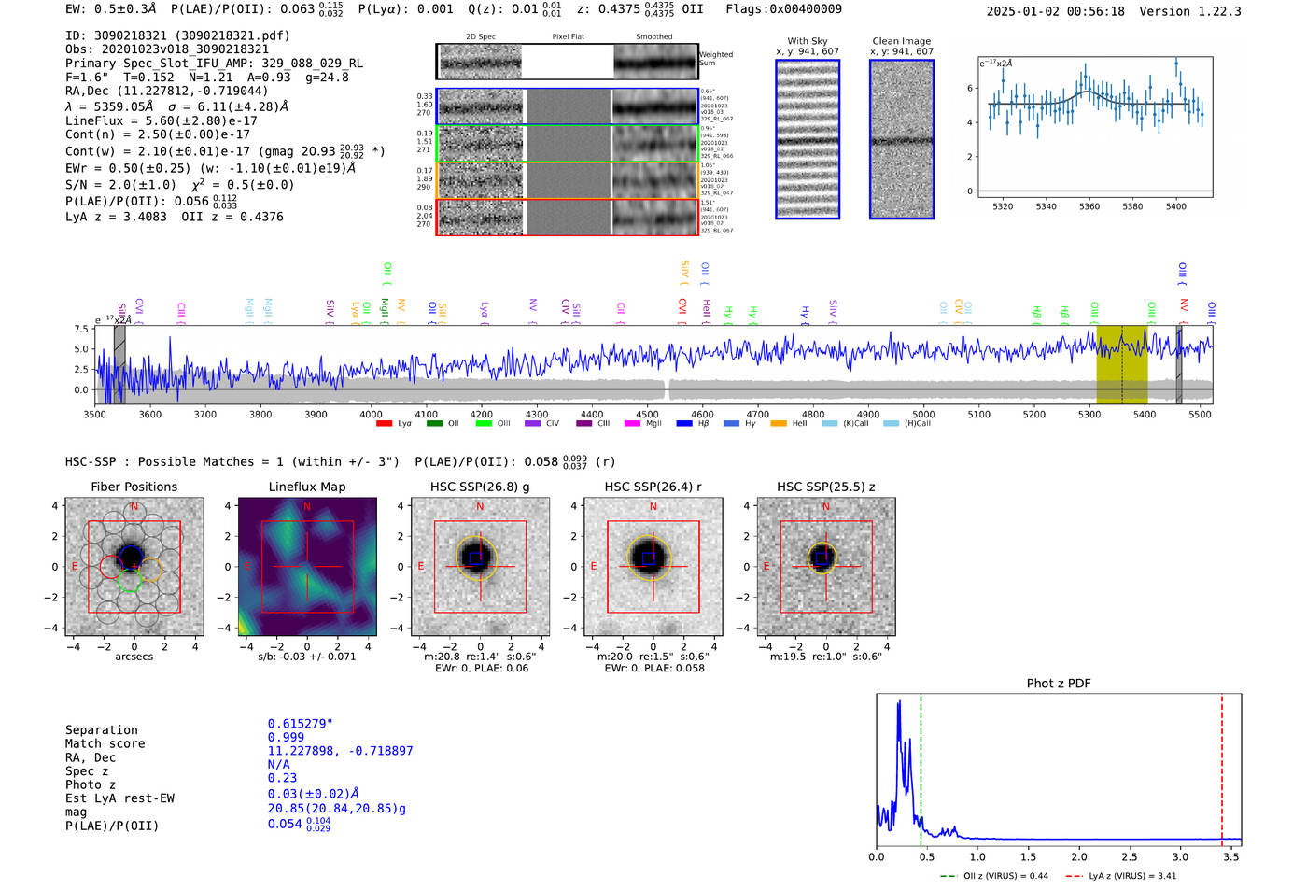Select the HSC SSP(25.5) z cutout
Viewport: 1307px width, 890px height.
(825, 567)
